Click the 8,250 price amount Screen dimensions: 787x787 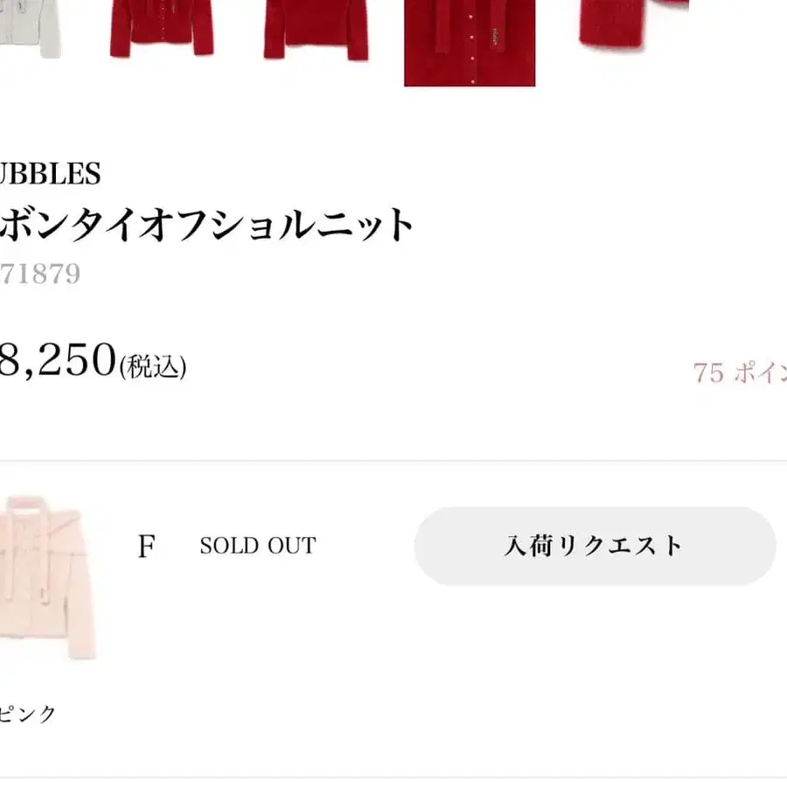pyautogui.click(x=58, y=359)
